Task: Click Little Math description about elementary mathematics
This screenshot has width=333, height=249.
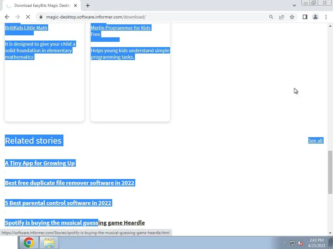Action: point(40,50)
